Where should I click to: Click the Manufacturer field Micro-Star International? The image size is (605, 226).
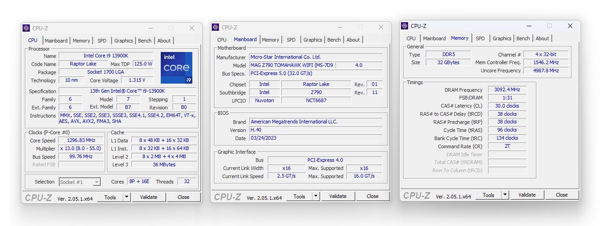pyautogui.click(x=316, y=57)
